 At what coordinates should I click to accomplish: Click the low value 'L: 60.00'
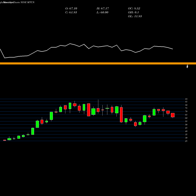pyautogui.click(x=102, y=12)
